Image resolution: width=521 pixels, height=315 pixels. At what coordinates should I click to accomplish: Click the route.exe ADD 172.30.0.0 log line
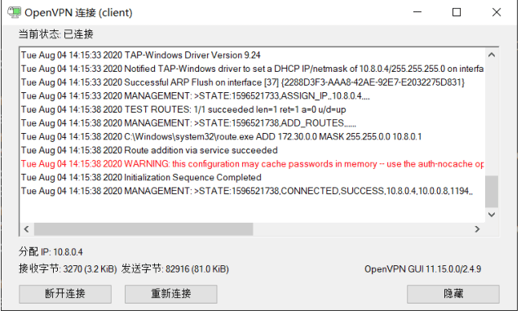pos(221,137)
